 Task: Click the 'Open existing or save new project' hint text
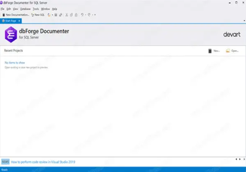26,68
